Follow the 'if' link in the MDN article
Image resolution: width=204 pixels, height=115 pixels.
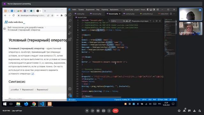33,74
